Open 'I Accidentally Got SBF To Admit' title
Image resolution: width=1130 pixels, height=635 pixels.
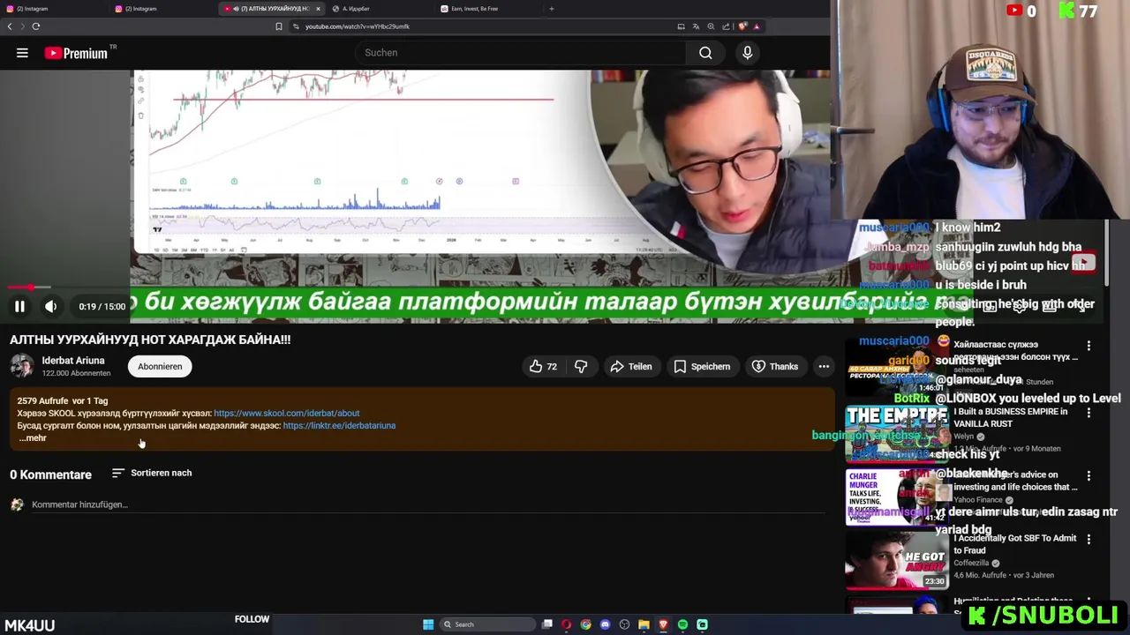(1015, 544)
